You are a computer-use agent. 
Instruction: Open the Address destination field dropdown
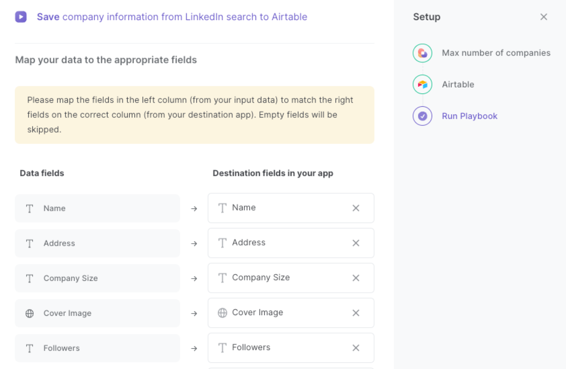(x=291, y=243)
